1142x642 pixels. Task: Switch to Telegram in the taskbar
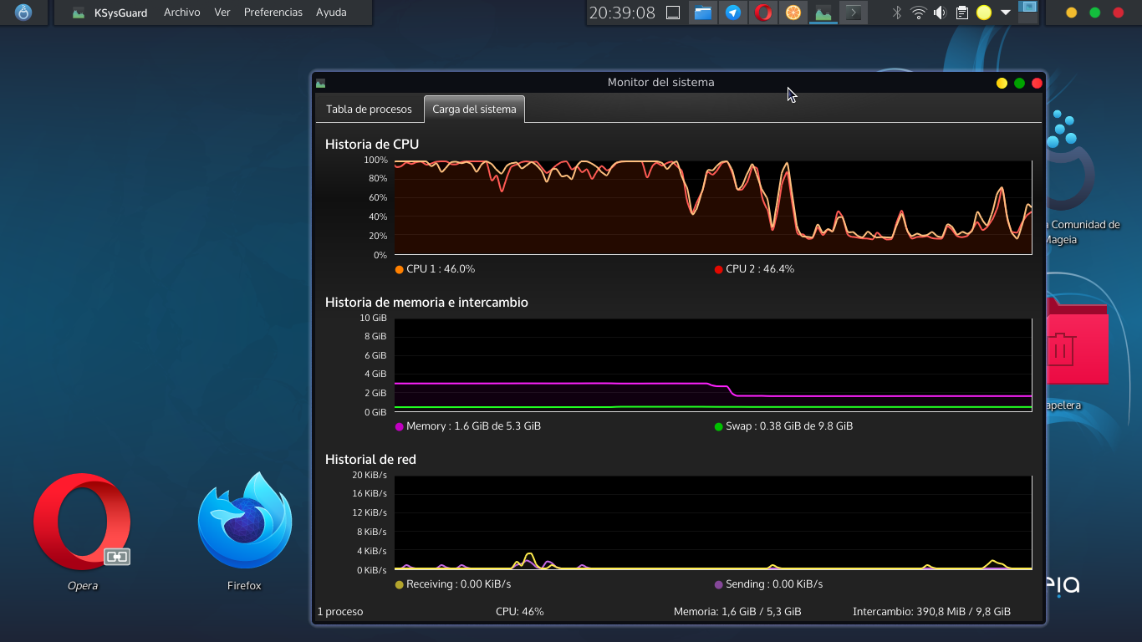(x=733, y=13)
